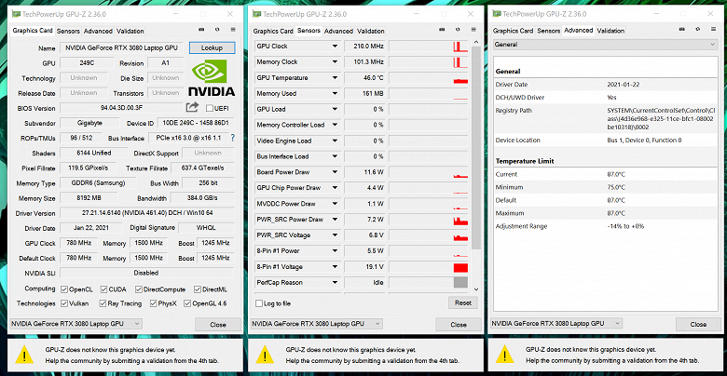
Task: Open the GPU selector dropdown in Graphics Card window
Action: tap(76, 324)
